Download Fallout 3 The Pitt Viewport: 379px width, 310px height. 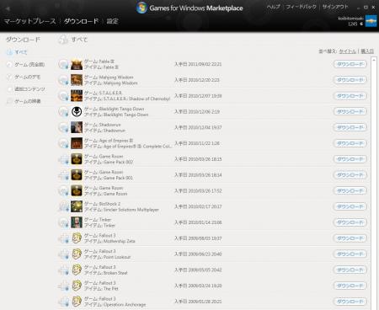coord(350,286)
